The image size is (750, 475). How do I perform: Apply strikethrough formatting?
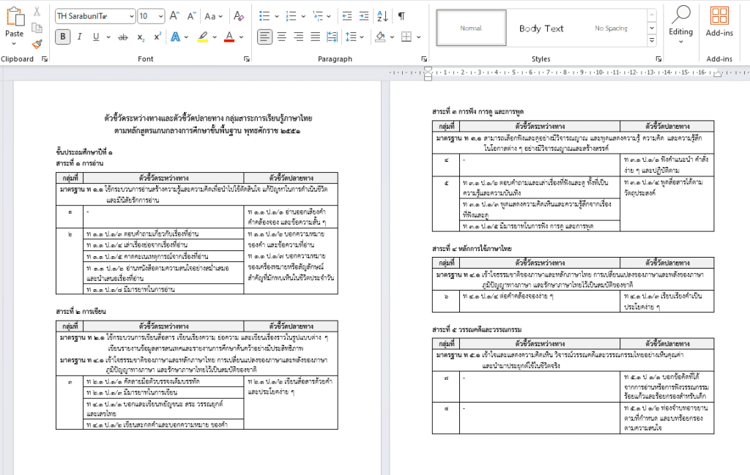click(x=123, y=37)
